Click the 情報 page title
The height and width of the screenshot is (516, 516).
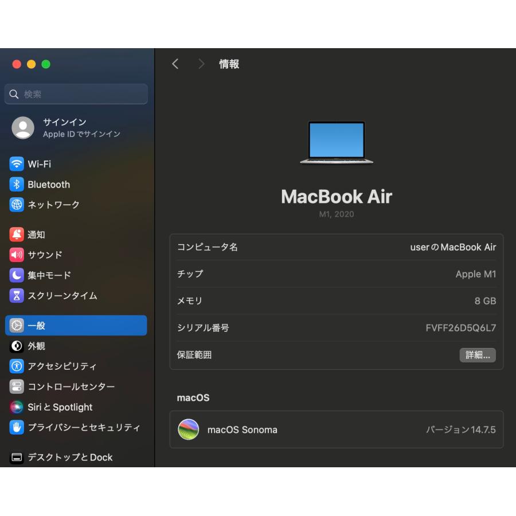[229, 64]
